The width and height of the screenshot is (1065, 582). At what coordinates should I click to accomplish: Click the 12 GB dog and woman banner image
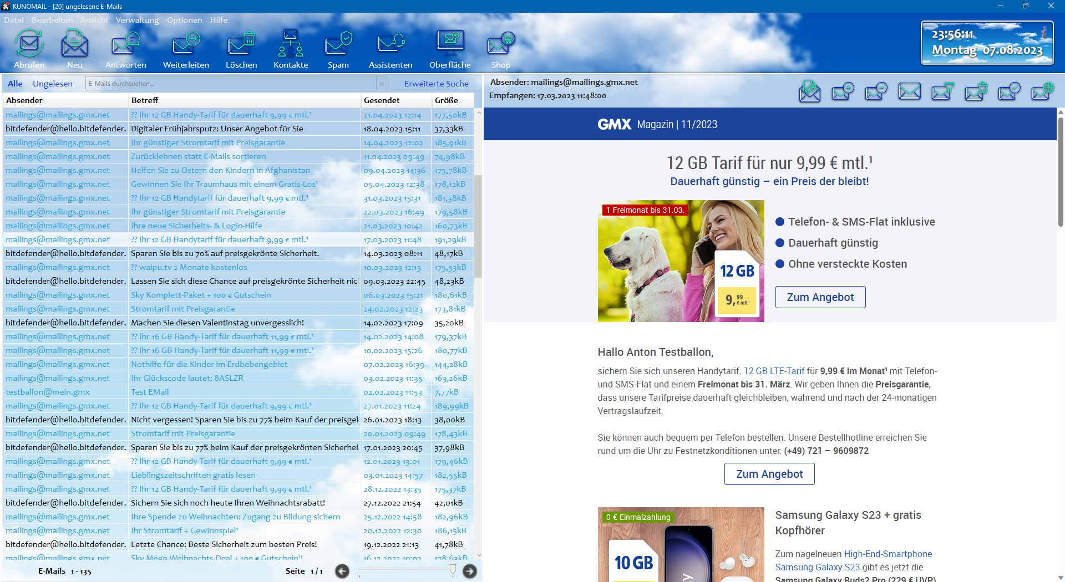click(681, 261)
